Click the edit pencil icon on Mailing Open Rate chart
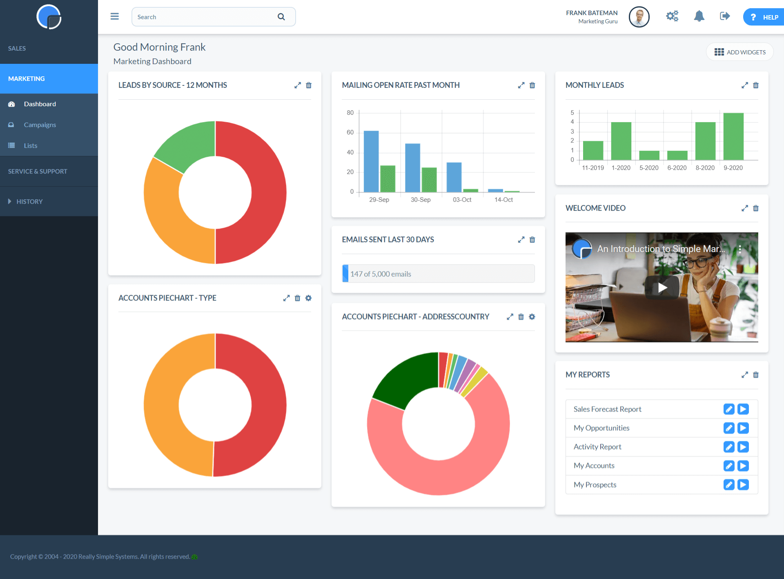Screen dimensions: 784x579 click(x=521, y=85)
